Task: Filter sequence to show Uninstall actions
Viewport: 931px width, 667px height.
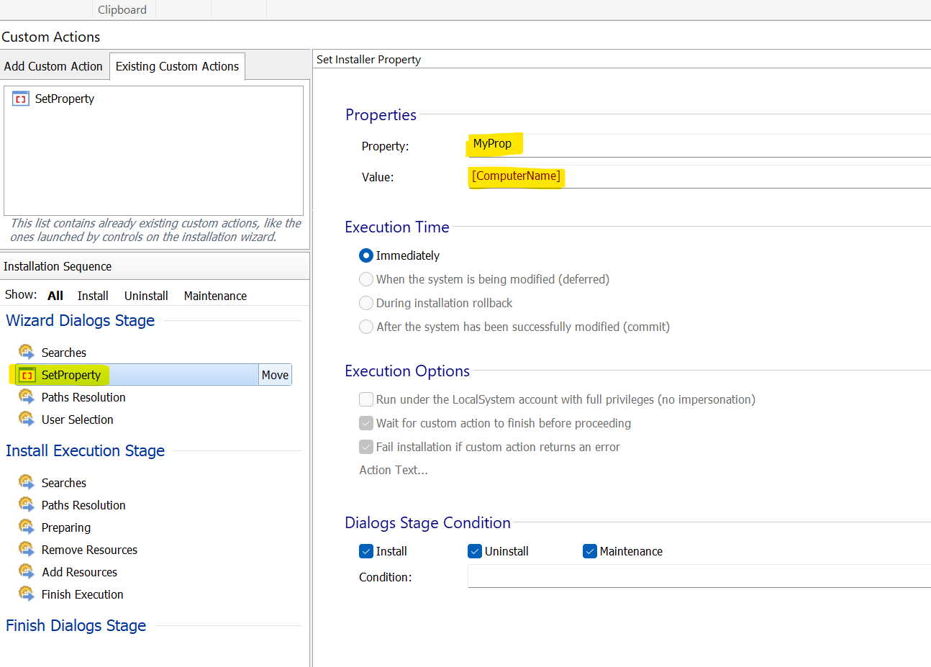Action: (x=146, y=296)
